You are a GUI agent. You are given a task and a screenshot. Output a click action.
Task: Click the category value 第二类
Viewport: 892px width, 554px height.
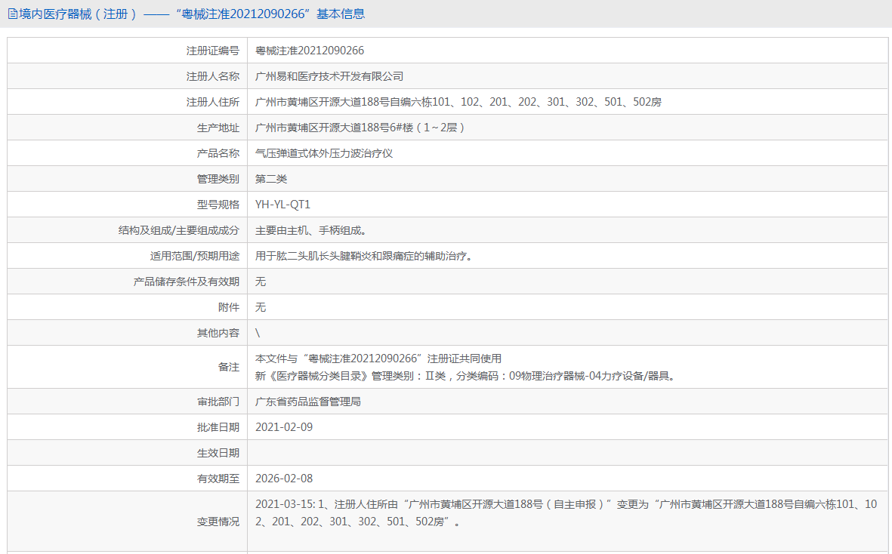tap(271, 179)
